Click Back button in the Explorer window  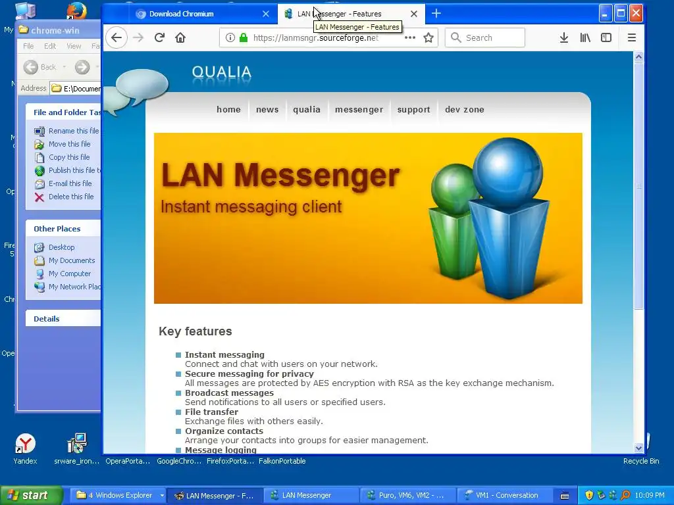click(x=40, y=67)
